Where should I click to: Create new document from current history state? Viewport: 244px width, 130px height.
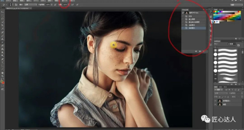pyautogui.click(x=196, y=51)
